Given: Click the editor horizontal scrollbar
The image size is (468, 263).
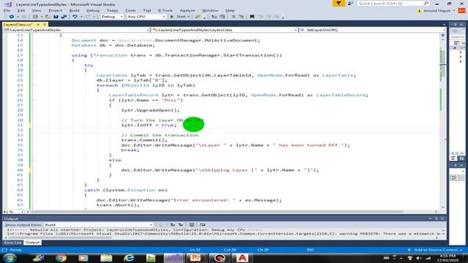Looking at the screenshot, I should click(x=231, y=212).
